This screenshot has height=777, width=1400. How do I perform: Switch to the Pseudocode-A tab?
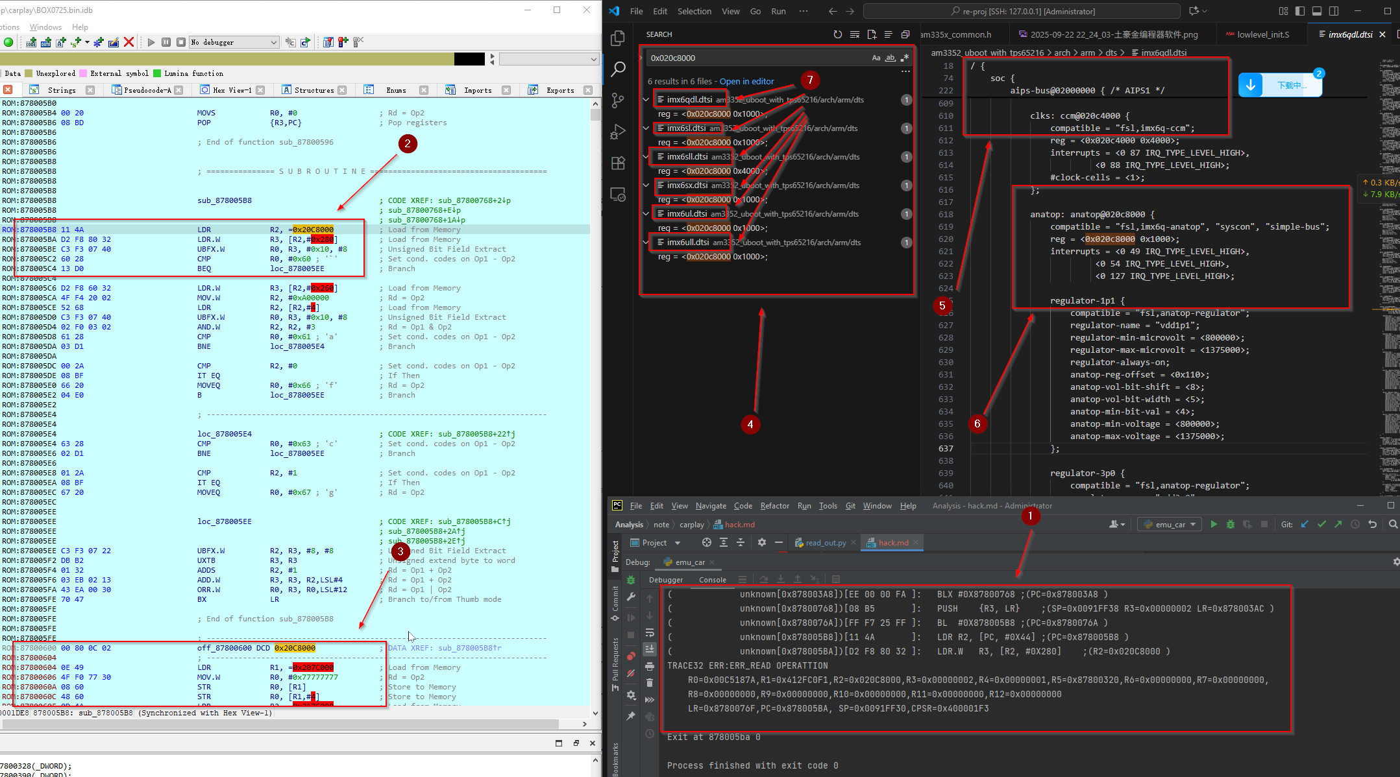pos(146,90)
